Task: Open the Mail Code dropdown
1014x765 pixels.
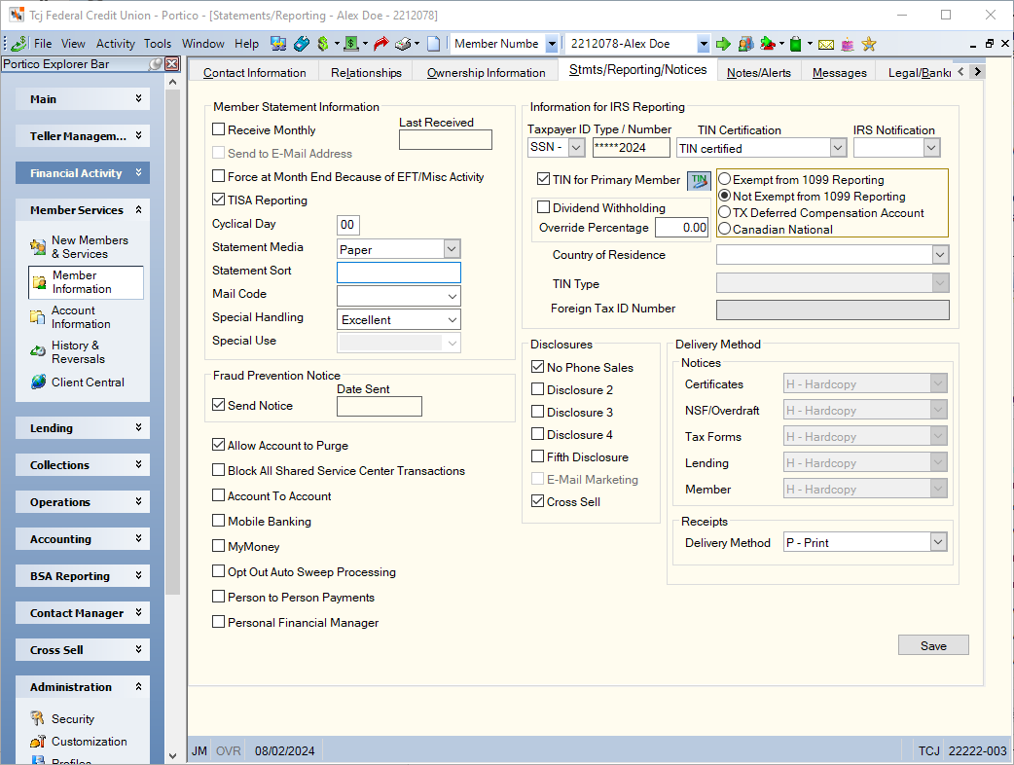Action: 453,296
